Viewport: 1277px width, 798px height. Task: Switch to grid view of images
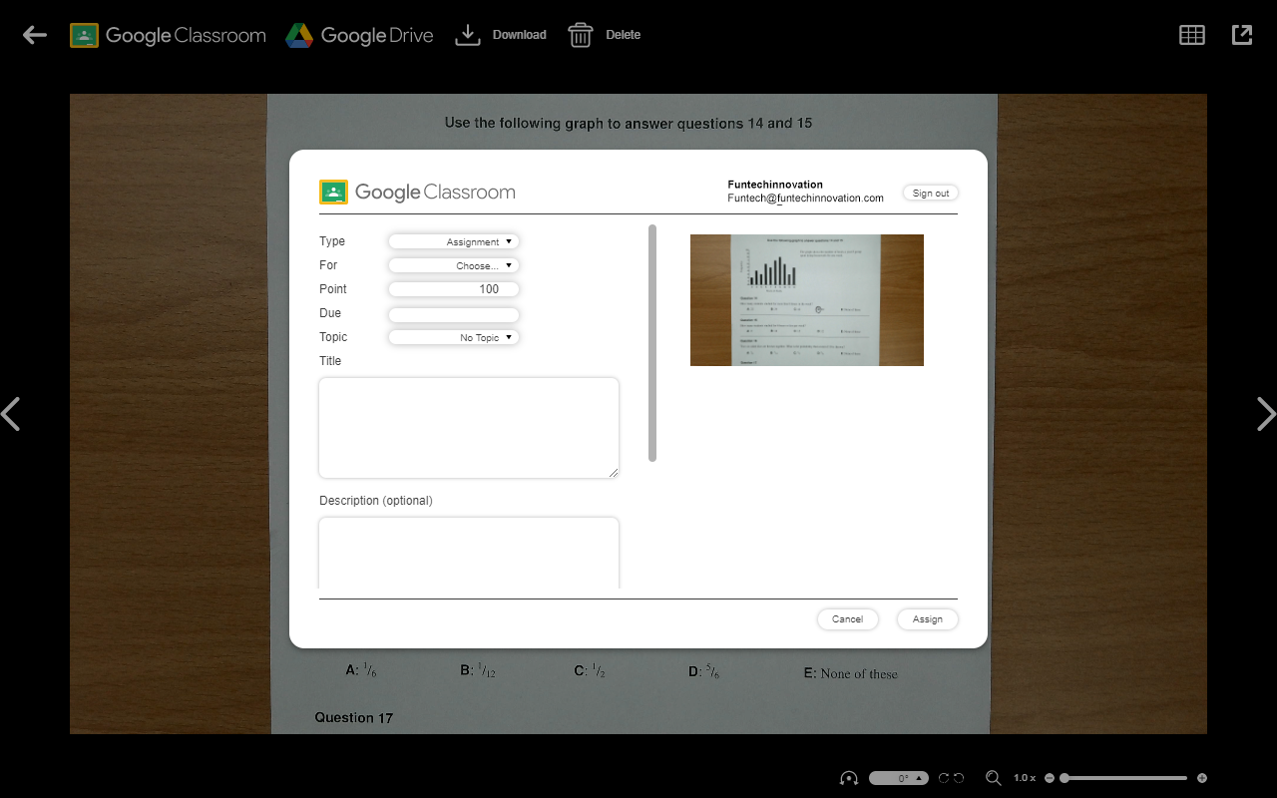[x=1192, y=35]
